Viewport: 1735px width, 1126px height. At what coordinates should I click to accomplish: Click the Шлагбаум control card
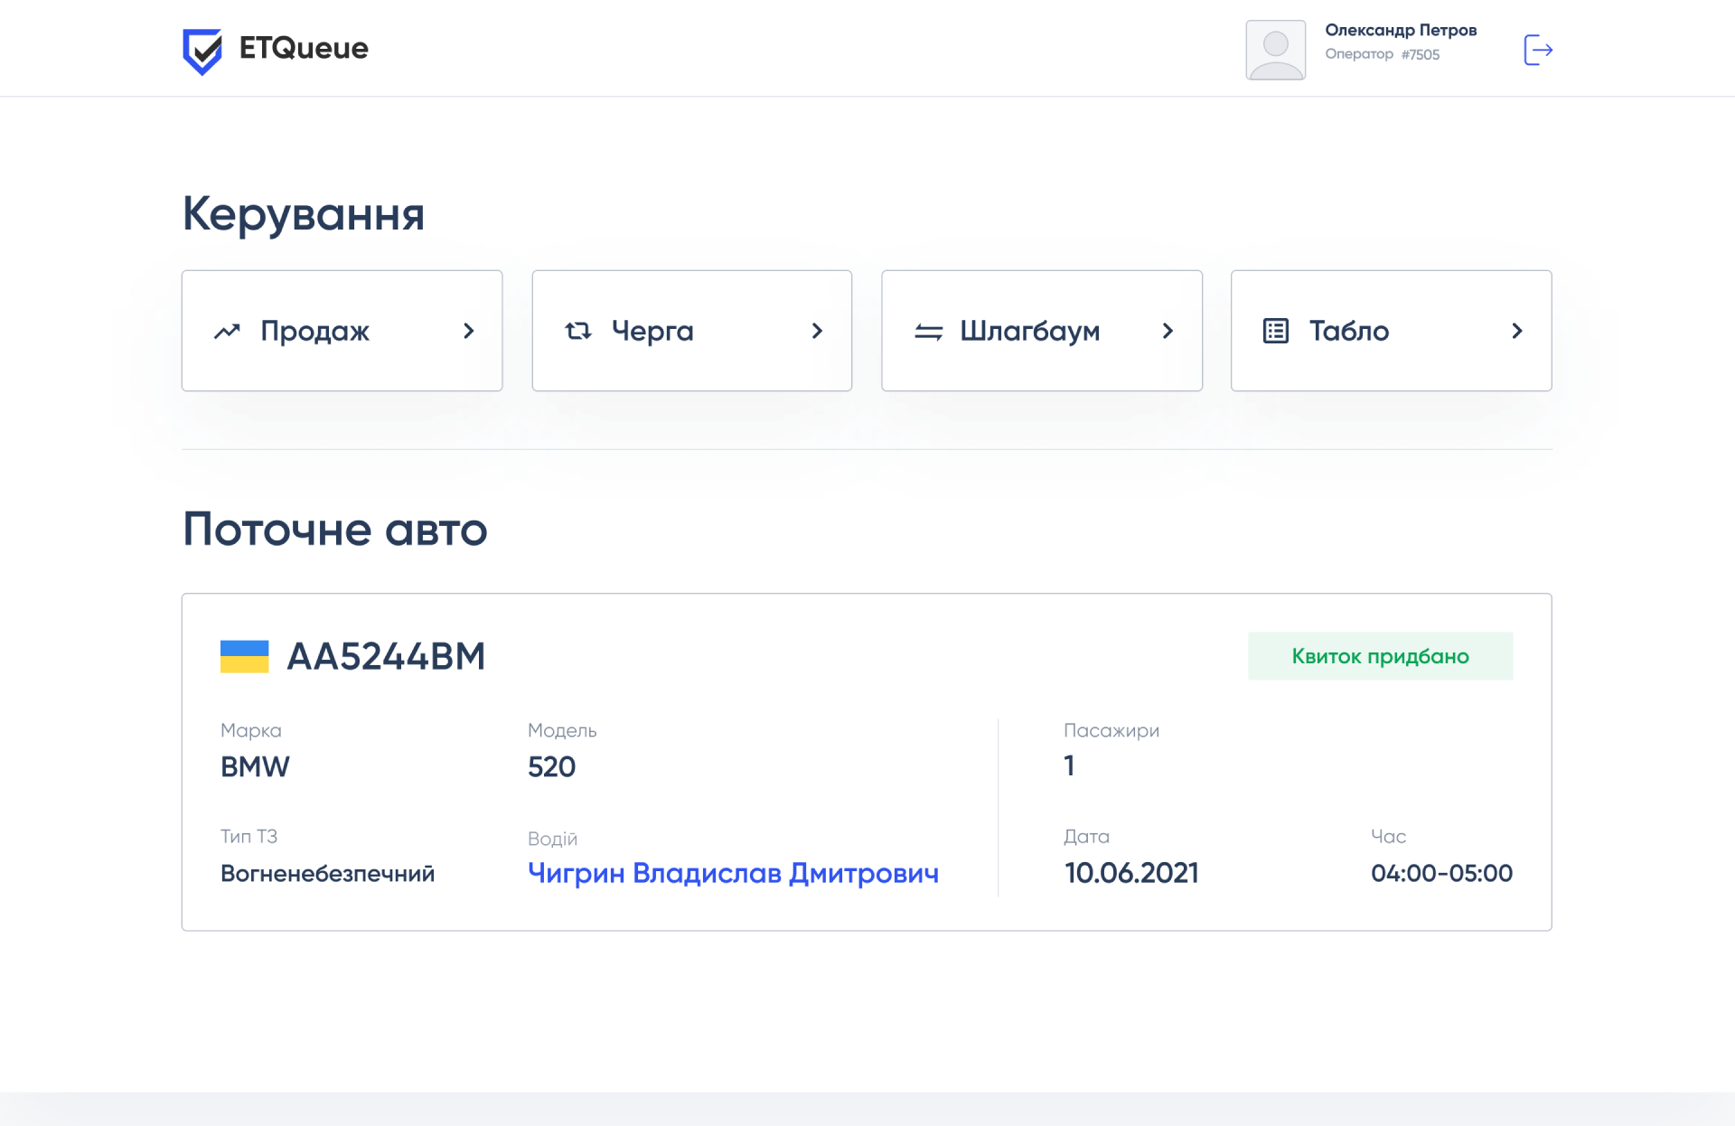[1041, 331]
